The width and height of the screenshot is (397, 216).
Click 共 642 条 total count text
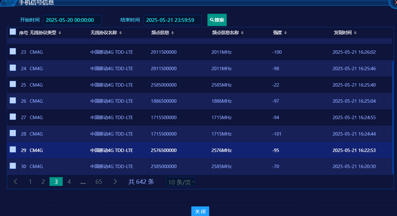pos(141,182)
